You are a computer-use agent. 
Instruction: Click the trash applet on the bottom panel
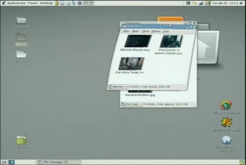242,162
